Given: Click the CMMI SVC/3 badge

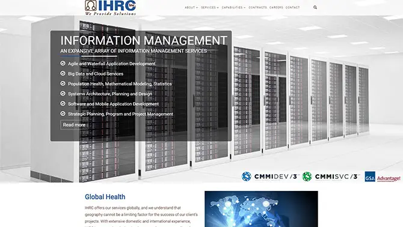Looking at the screenshot, I should (x=331, y=177).
